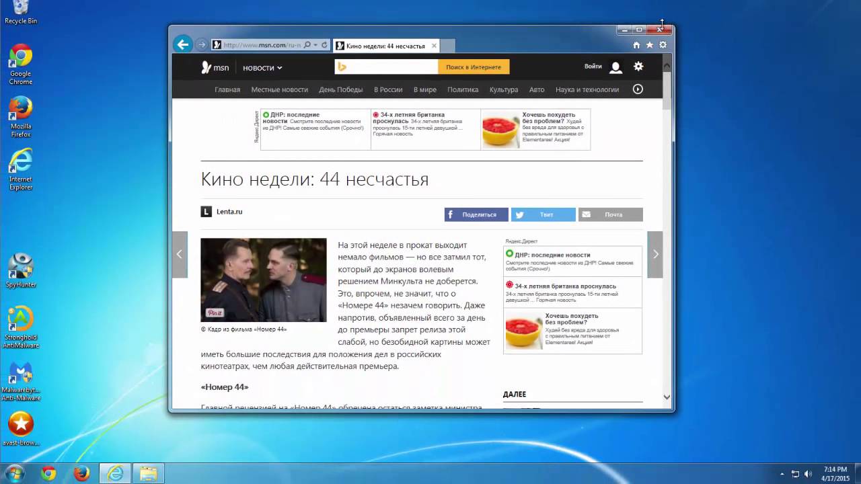861x484 pixels.
Task: Click the search magnifier icon in address bar
Action: (x=307, y=45)
